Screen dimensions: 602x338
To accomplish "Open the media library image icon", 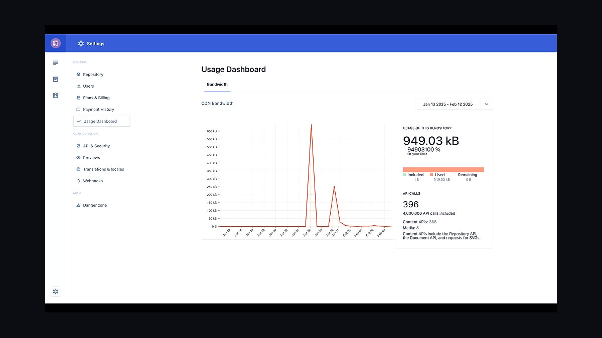I will [x=55, y=79].
